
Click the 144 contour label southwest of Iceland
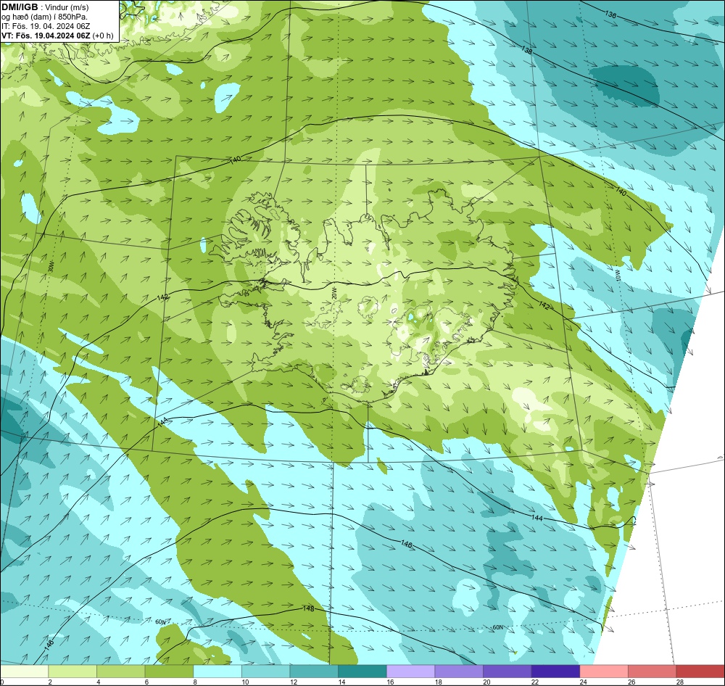click(162, 422)
